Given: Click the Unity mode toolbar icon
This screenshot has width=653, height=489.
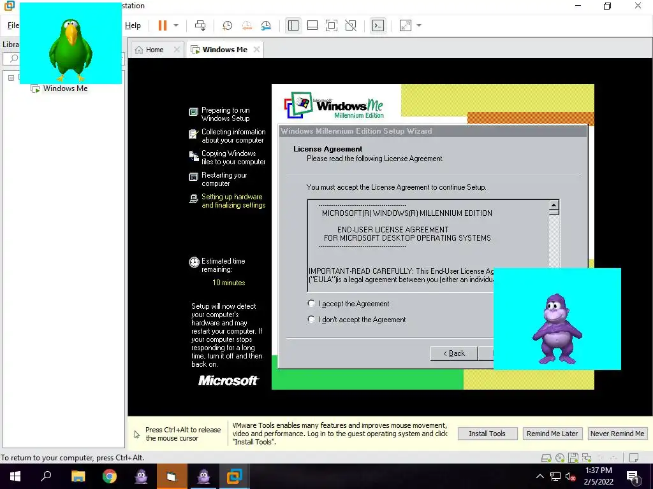Looking at the screenshot, I should (351, 25).
